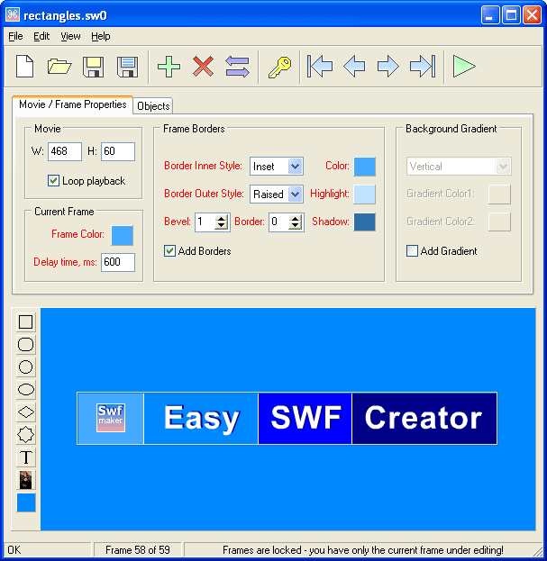Pick the Shadow color swatch
547x561 pixels.
[364, 222]
